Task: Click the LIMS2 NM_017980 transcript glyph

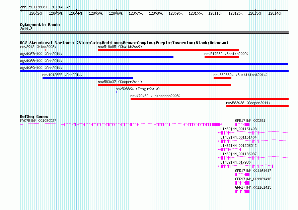Action: 245,166
